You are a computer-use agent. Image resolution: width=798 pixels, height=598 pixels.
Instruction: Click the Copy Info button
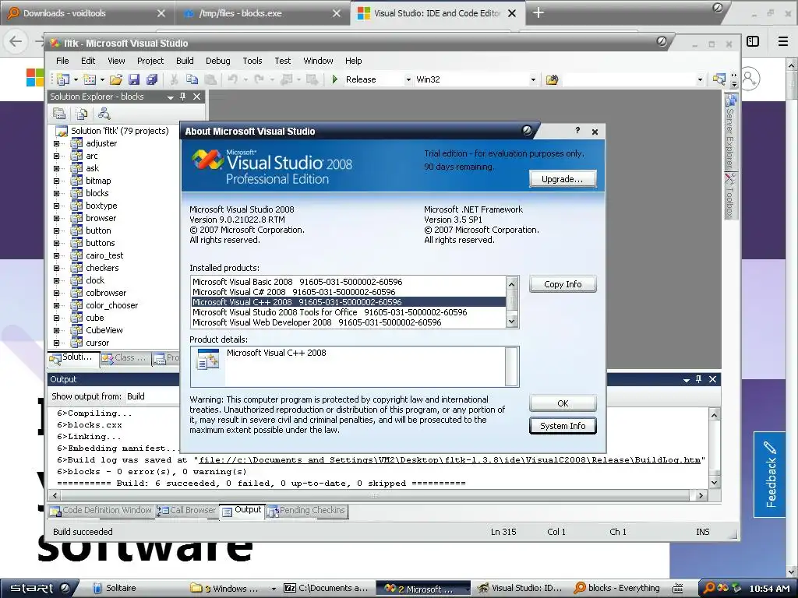pos(563,284)
